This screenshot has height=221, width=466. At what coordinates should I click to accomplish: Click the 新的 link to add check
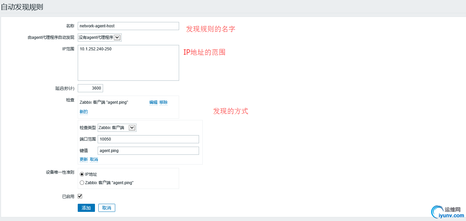tap(84, 112)
